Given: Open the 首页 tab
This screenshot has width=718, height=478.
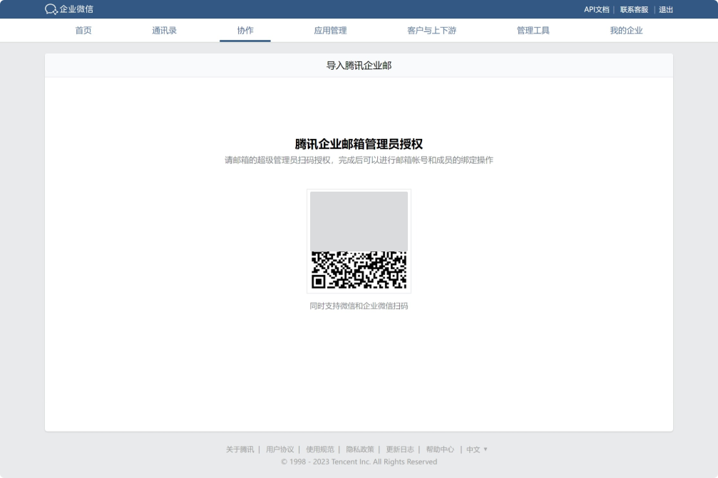Looking at the screenshot, I should coord(83,31).
